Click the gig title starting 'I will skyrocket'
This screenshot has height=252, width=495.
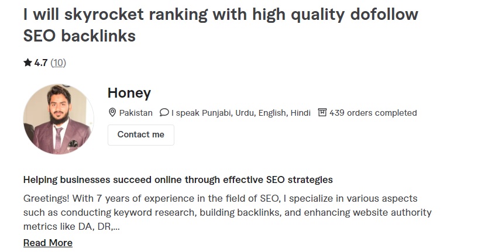coord(221,25)
